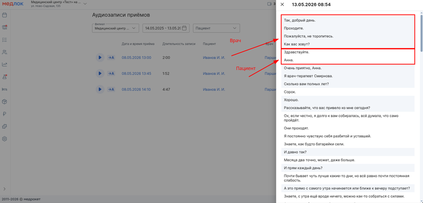Click the panel title 13.05.2026 08:54
The width and height of the screenshot is (423, 203).
[311, 5]
